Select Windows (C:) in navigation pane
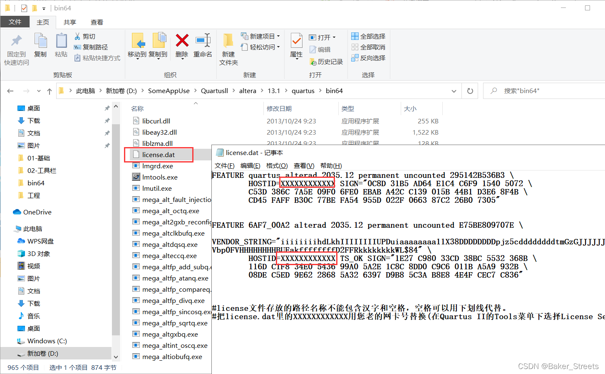 [47, 341]
